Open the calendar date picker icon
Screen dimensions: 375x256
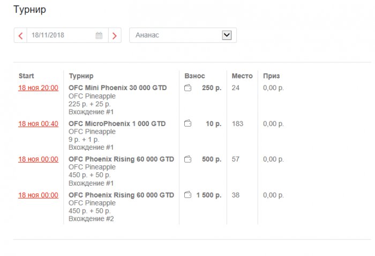pyautogui.click(x=99, y=35)
